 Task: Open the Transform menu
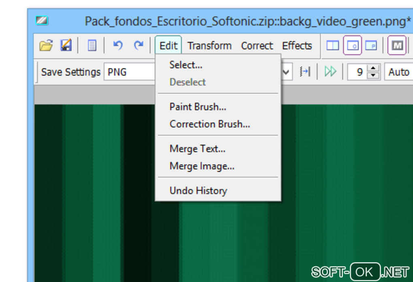209,46
